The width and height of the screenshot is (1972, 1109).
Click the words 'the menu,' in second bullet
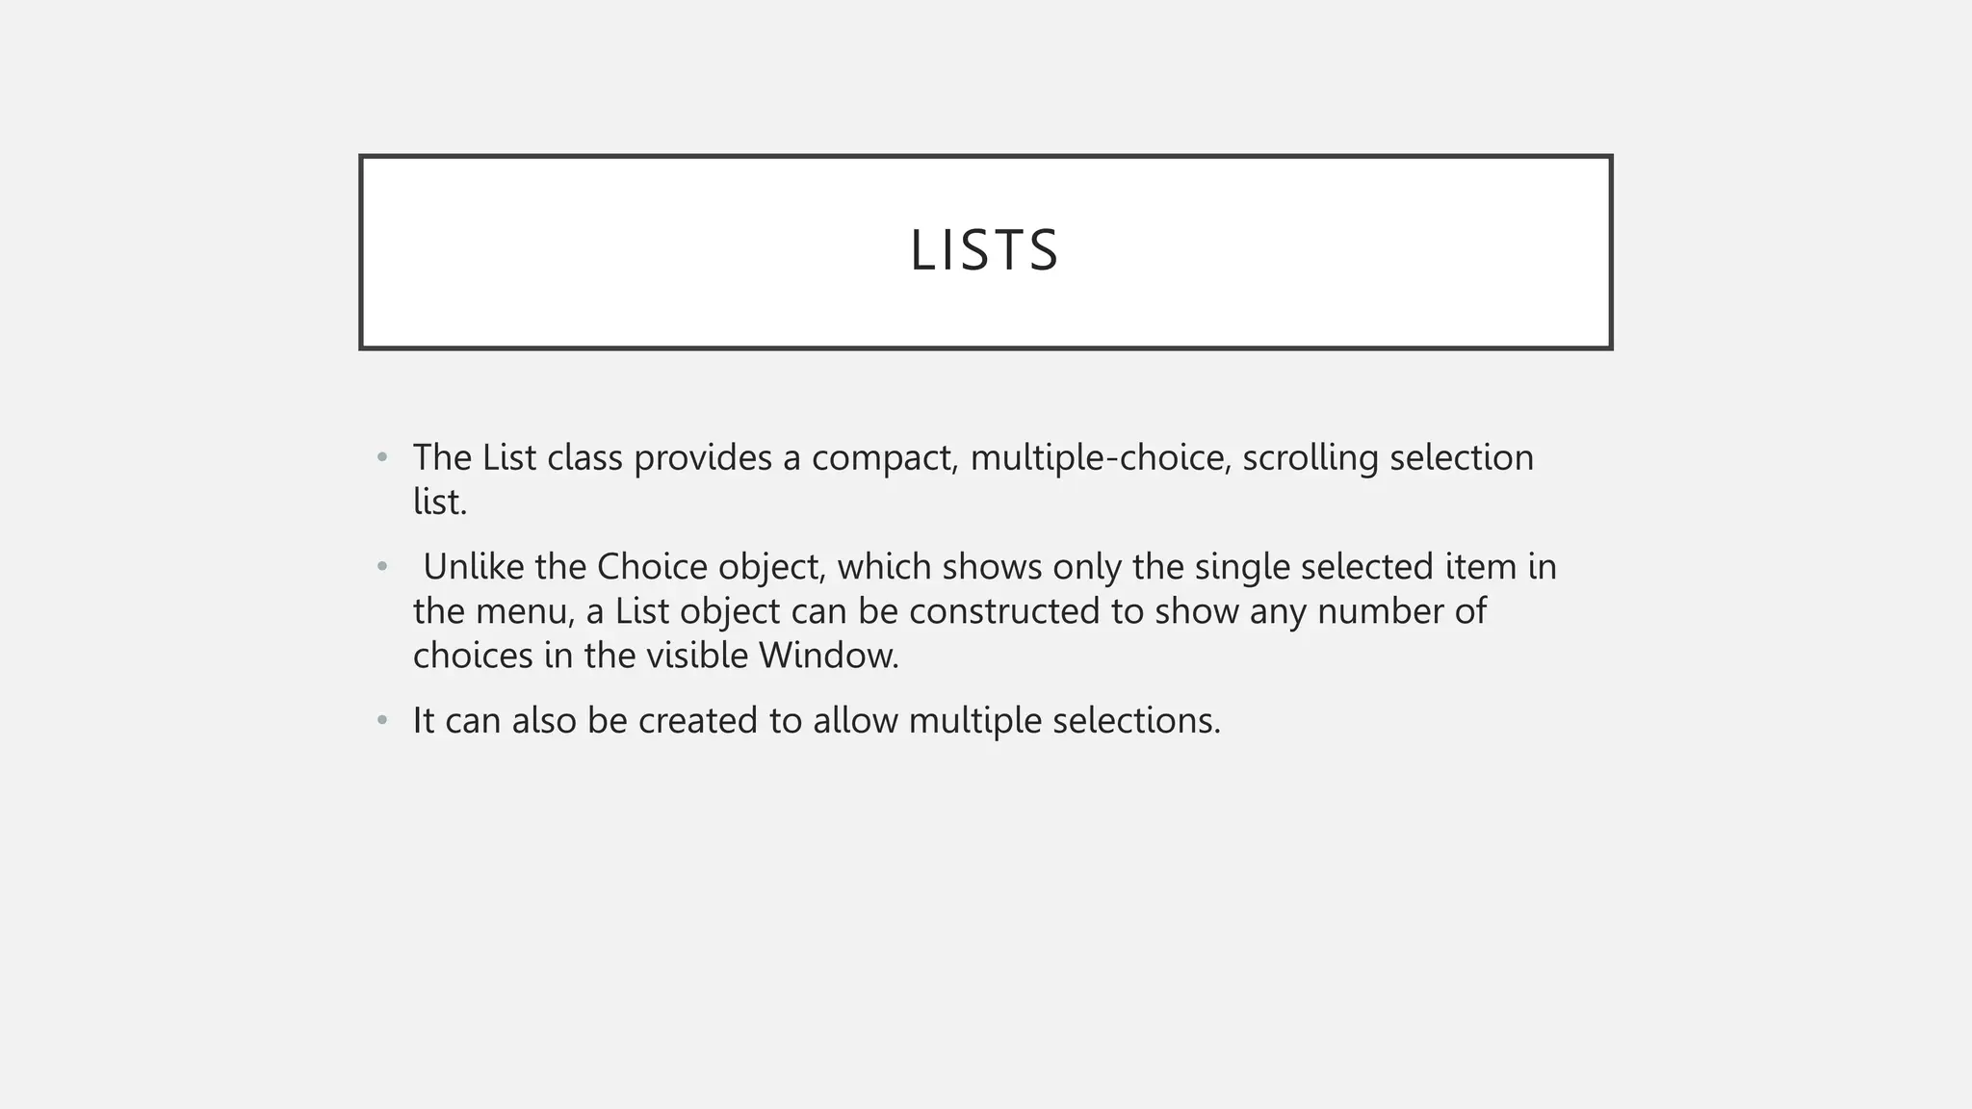point(494,611)
